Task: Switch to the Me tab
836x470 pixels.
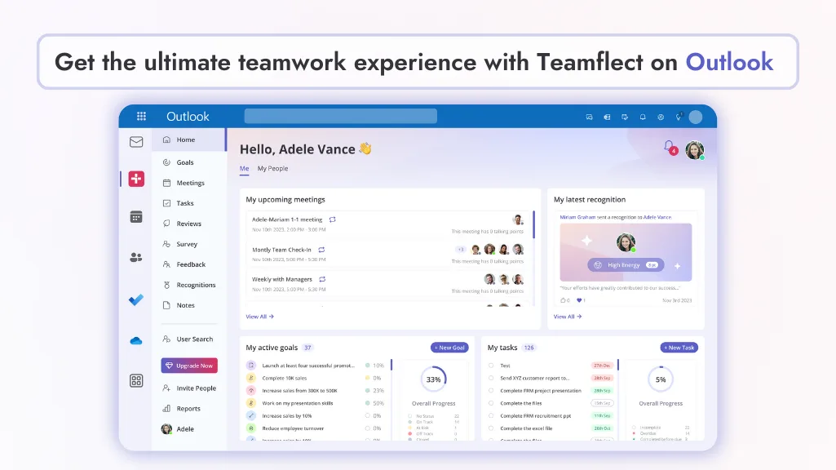Action: [x=244, y=169]
